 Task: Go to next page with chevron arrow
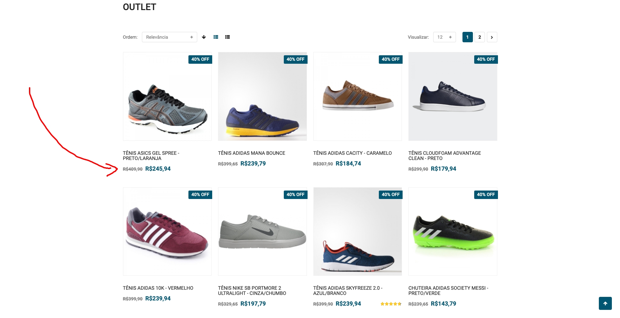click(492, 37)
